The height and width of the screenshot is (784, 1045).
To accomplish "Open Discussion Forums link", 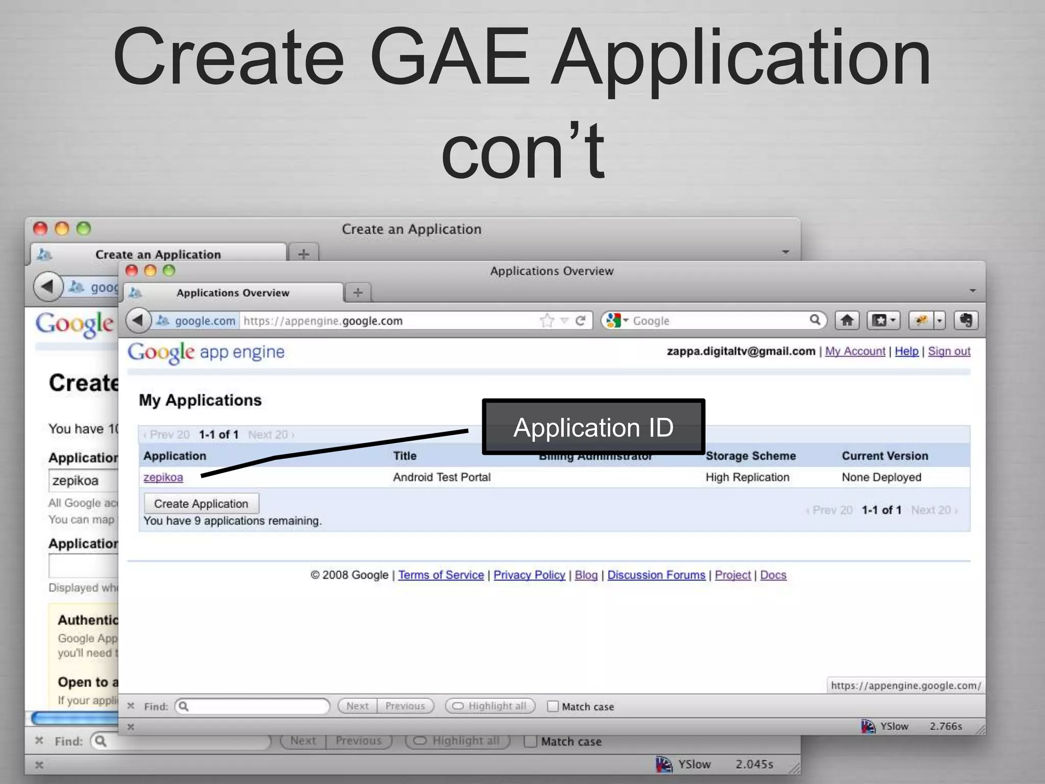I will 656,575.
